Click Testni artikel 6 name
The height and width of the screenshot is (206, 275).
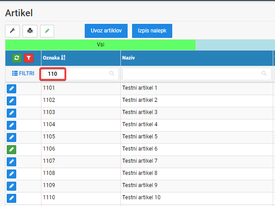coord(140,149)
